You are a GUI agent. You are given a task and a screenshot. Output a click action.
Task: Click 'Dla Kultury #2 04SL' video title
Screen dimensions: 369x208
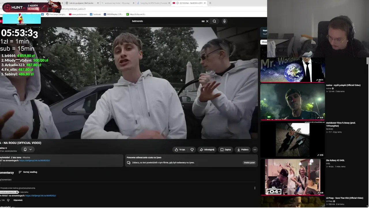335,160
